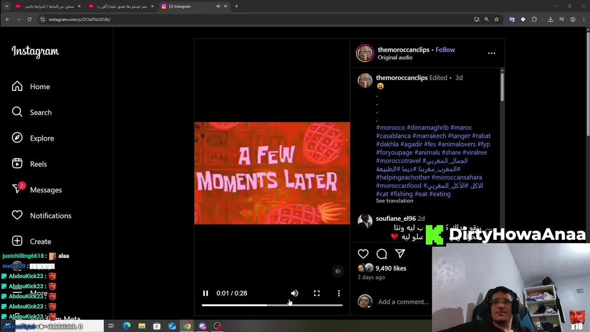Viewport: 590px width, 332px height.
Task: Enter fullscreen video mode
Action: click(x=317, y=293)
